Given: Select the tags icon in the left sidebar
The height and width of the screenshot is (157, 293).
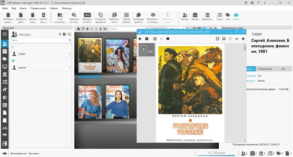Looking at the screenshot, I should [5, 59].
